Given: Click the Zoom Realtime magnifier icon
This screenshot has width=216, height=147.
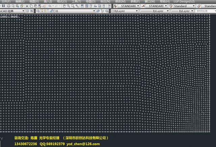Looking at the screenshot, I should (69, 6).
